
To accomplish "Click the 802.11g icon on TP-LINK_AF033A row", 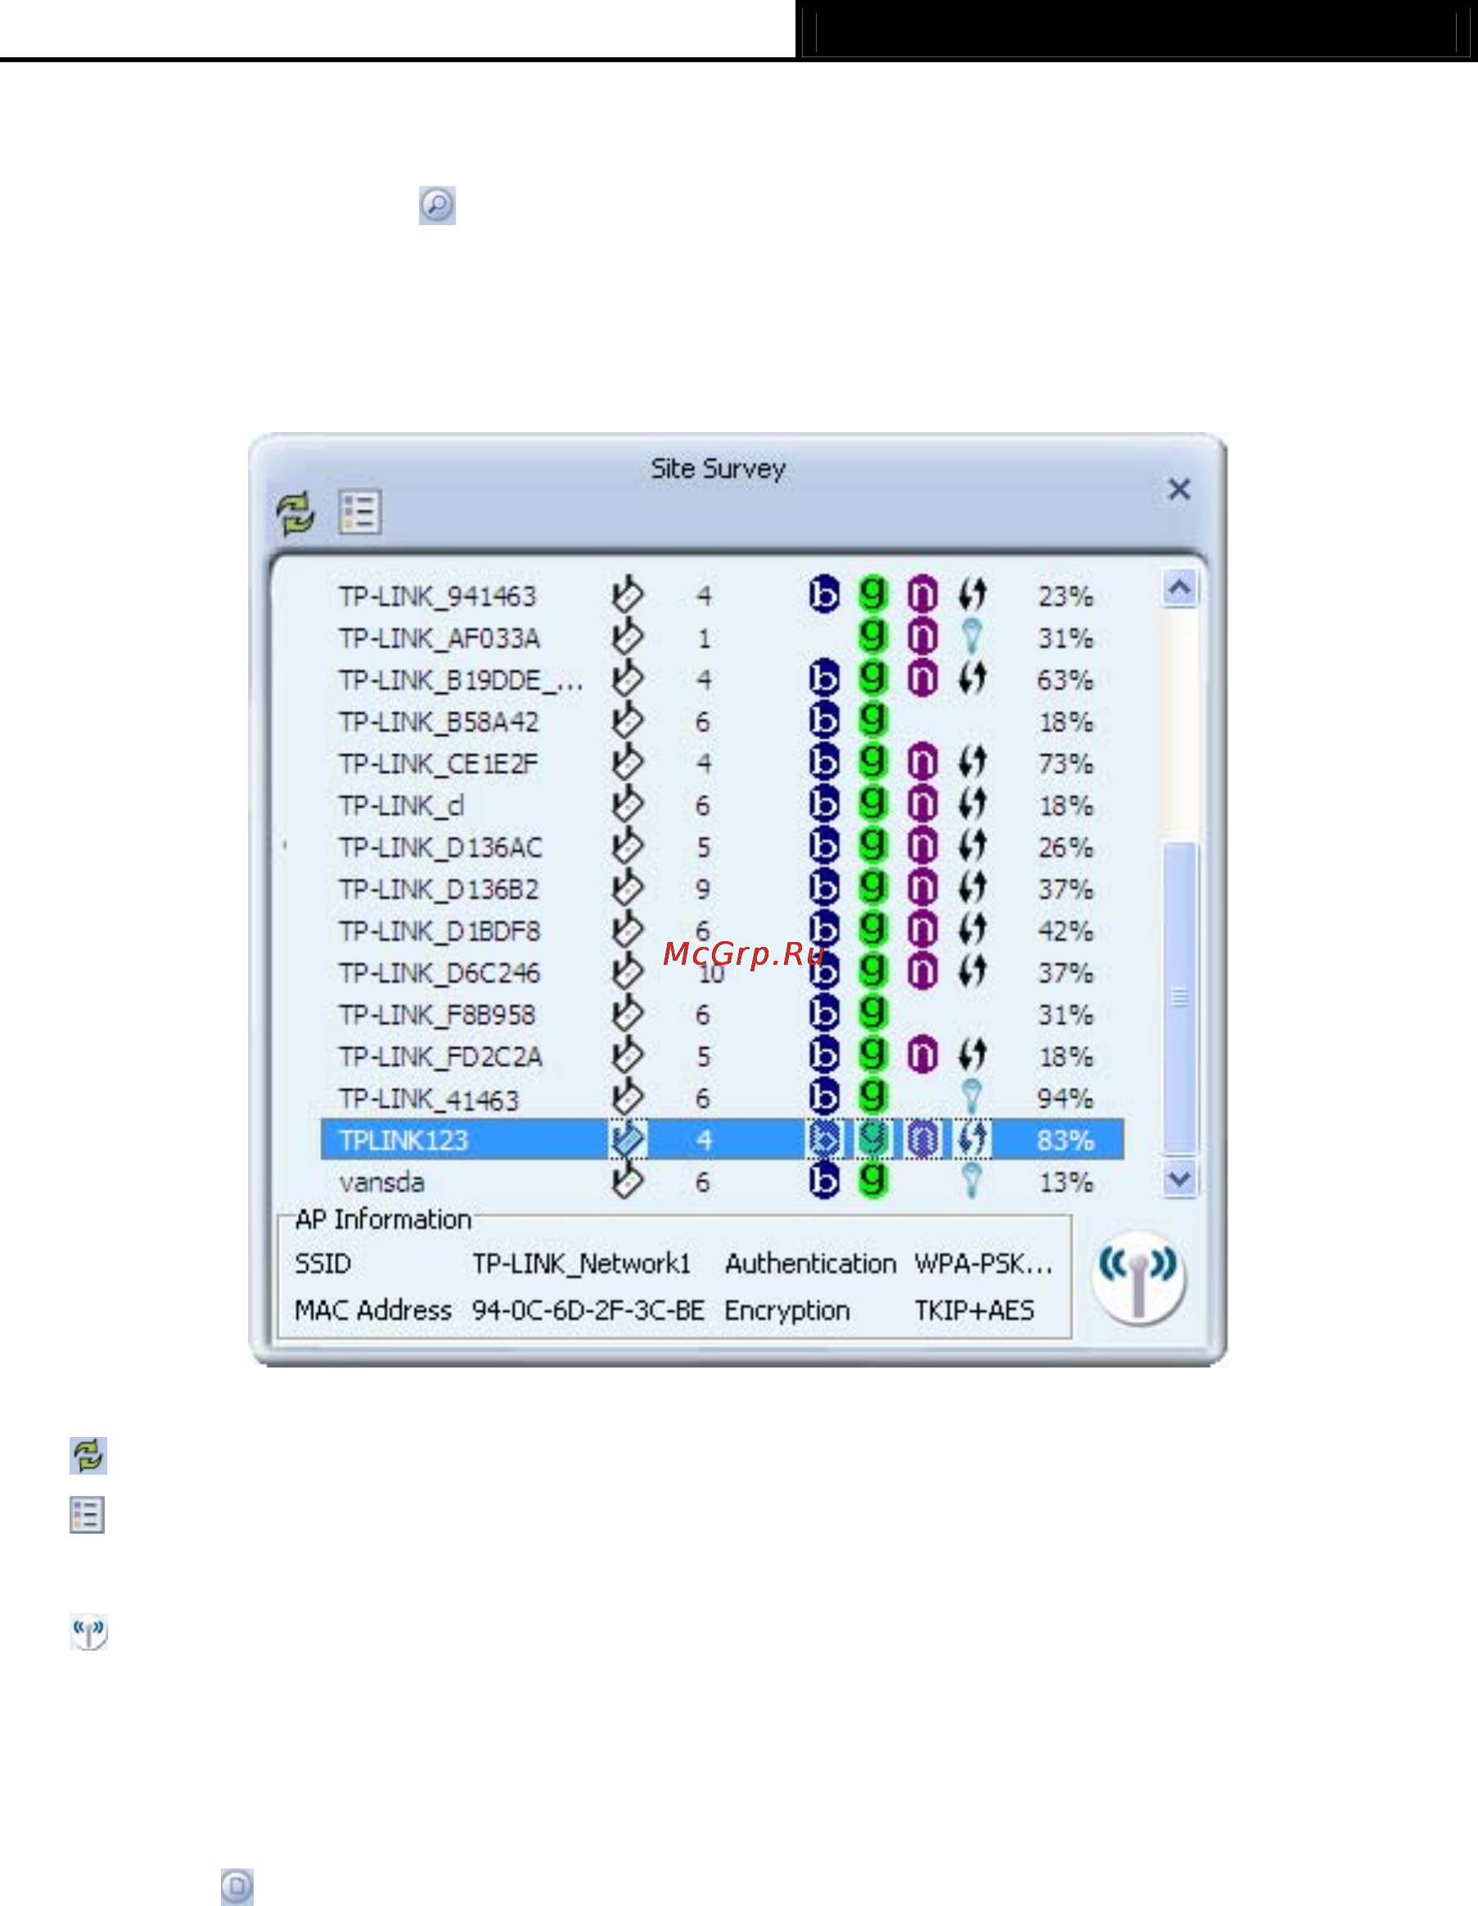I will 872,635.
